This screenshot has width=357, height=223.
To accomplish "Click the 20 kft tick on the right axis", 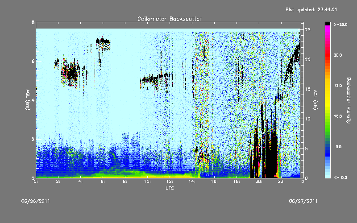I will point(307,59).
